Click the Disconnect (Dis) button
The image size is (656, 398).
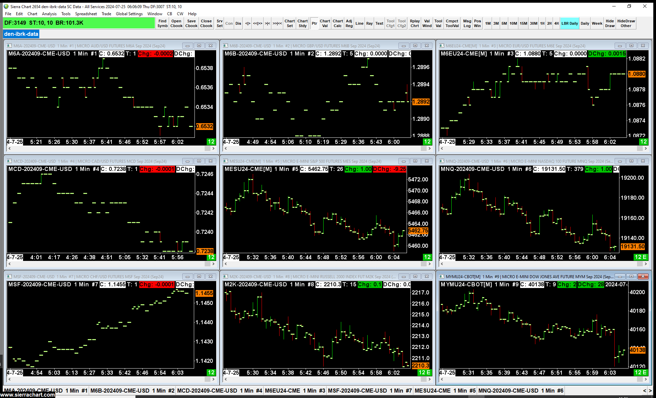click(x=238, y=23)
